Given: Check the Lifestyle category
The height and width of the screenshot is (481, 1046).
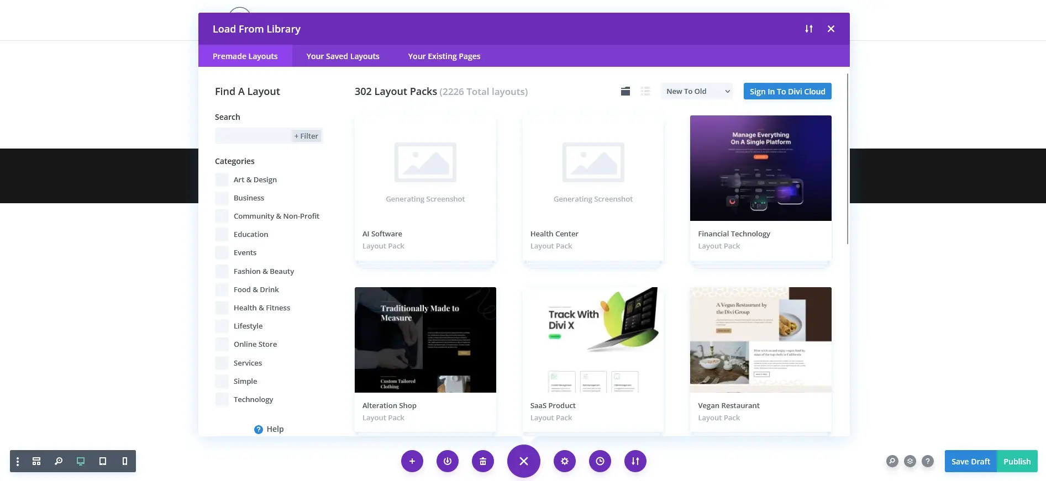Looking at the screenshot, I should 222,326.
